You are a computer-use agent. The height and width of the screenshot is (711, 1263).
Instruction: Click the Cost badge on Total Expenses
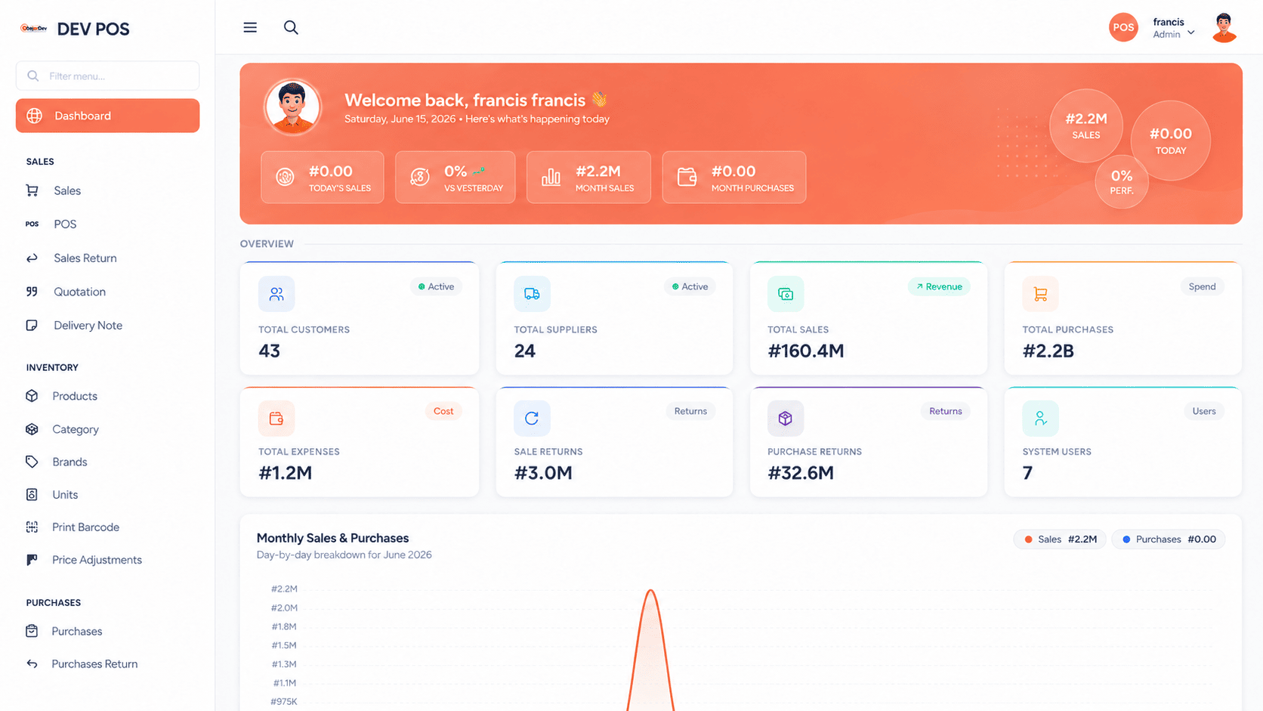[x=443, y=411]
